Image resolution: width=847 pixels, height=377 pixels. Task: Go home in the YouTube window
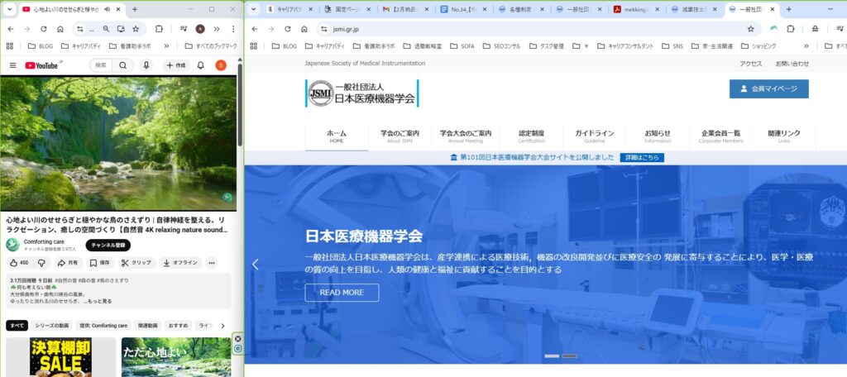[x=60, y=29]
